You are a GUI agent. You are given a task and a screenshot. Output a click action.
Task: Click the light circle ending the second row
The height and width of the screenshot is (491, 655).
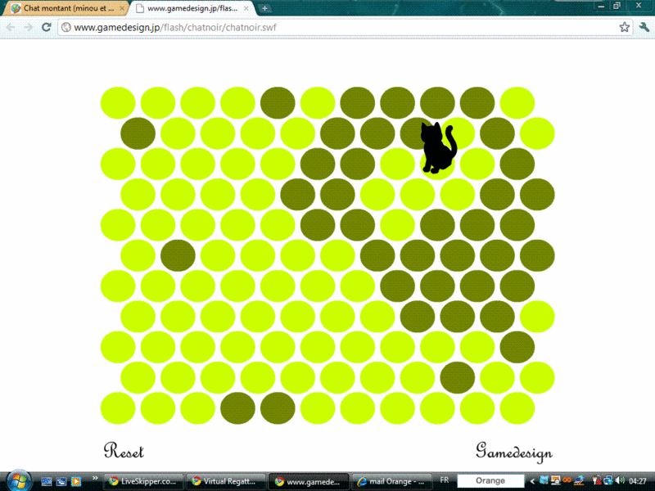click(537, 133)
